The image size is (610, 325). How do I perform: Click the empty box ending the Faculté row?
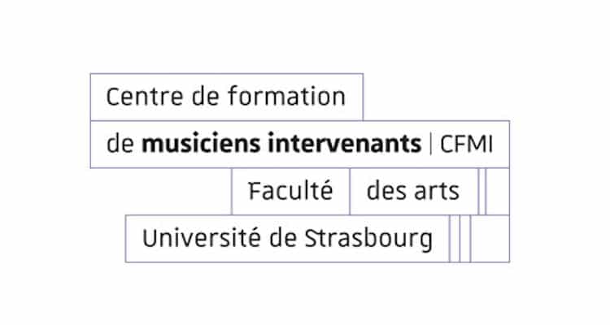tap(497, 192)
